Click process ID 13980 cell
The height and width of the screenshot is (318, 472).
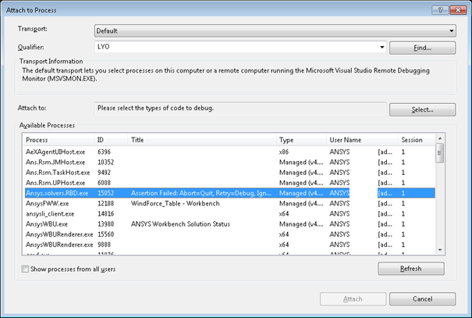[x=105, y=224]
